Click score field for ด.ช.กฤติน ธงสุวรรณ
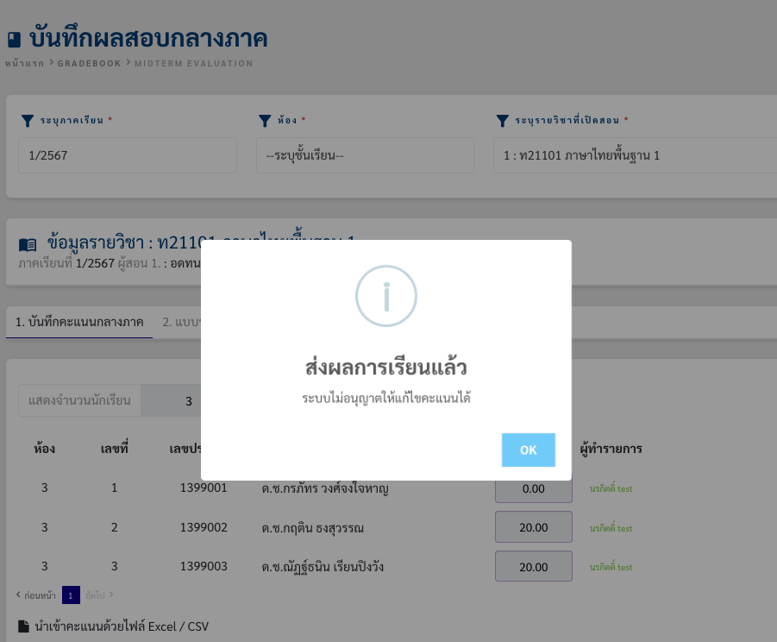777x642 pixels. (x=533, y=527)
